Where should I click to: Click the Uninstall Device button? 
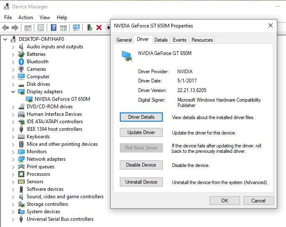pyautogui.click(x=141, y=182)
